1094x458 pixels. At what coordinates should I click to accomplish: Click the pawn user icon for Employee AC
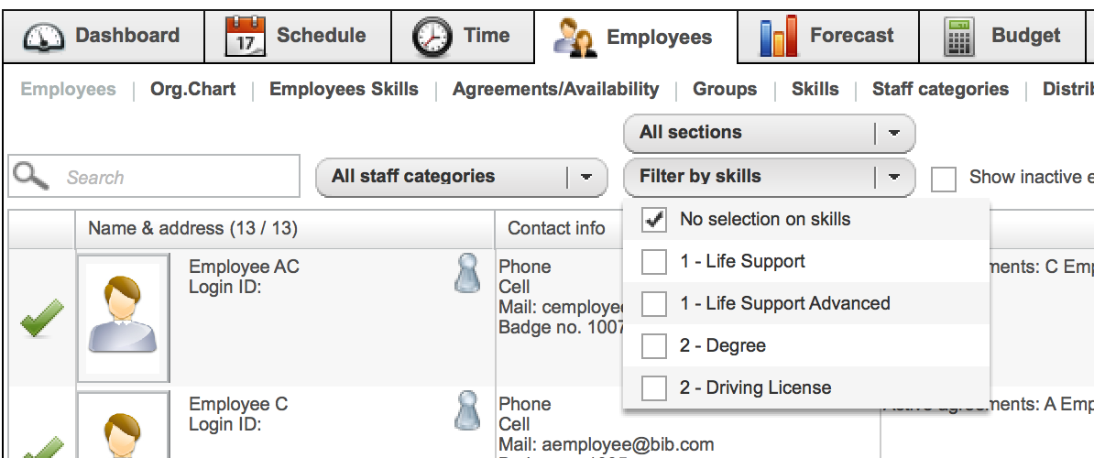466,272
